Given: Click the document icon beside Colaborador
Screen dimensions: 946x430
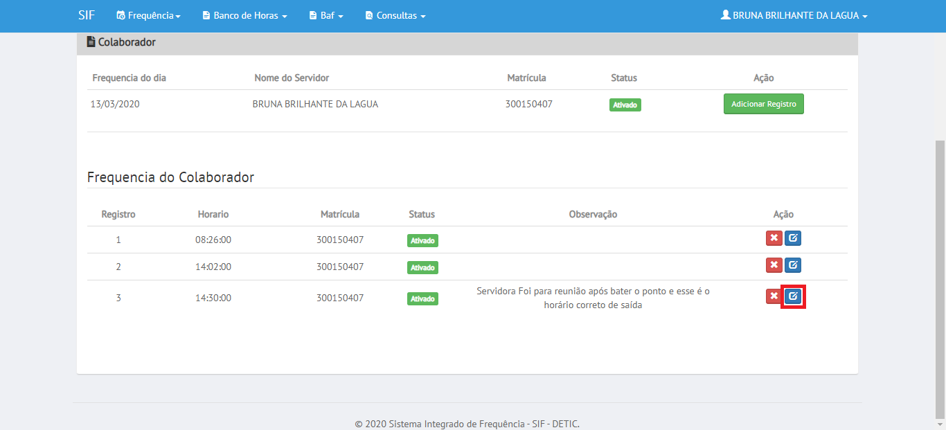Looking at the screenshot, I should click(x=91, y=42).
